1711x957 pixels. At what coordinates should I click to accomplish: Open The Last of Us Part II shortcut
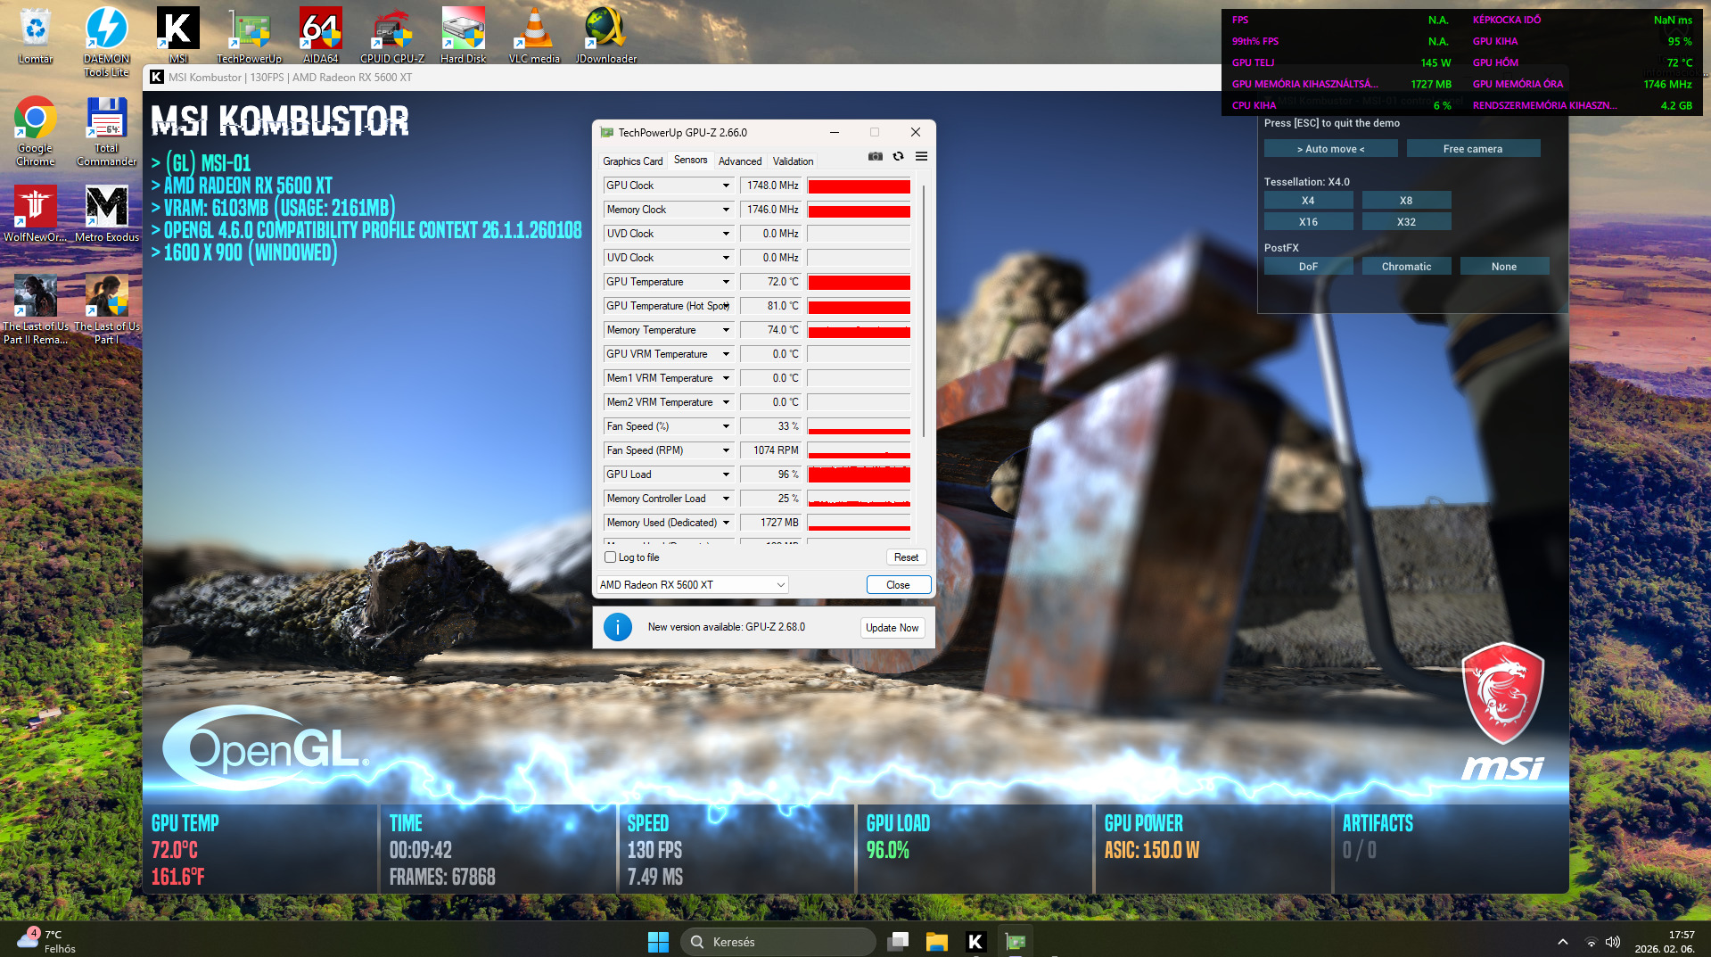pyautogui.click(x=36, y=309)
